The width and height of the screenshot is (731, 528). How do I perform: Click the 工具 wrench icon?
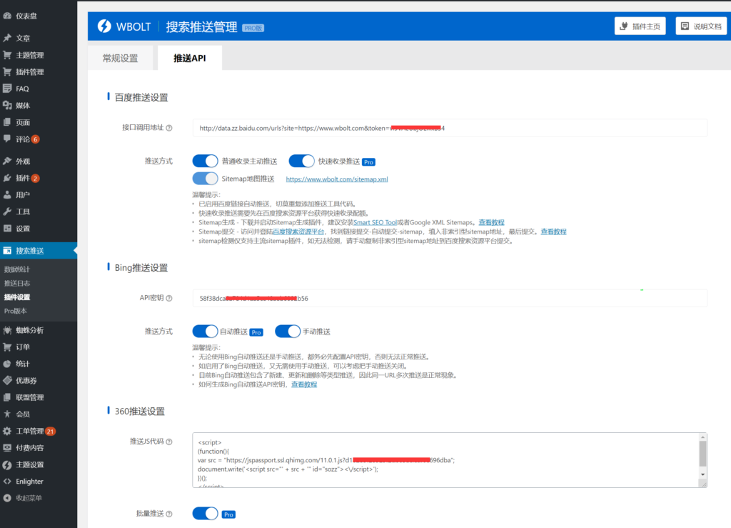click(7, 211)
